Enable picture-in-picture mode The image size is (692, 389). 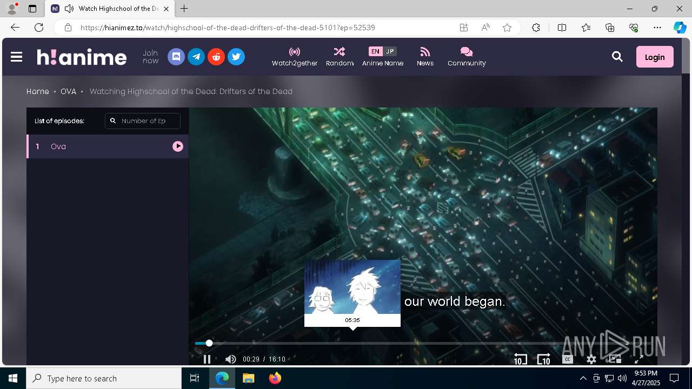click(x=615, y=359)
